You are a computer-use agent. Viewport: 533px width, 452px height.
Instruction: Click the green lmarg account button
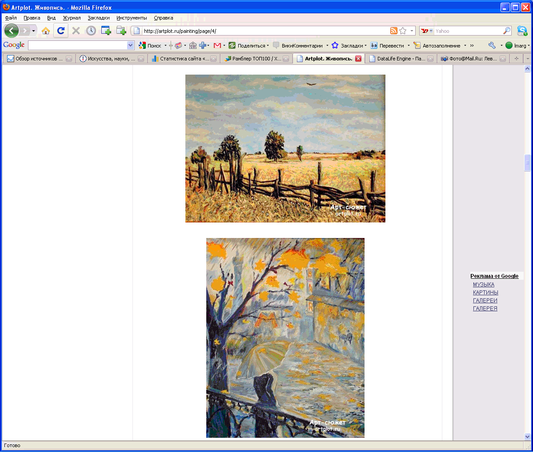[516, 45]
